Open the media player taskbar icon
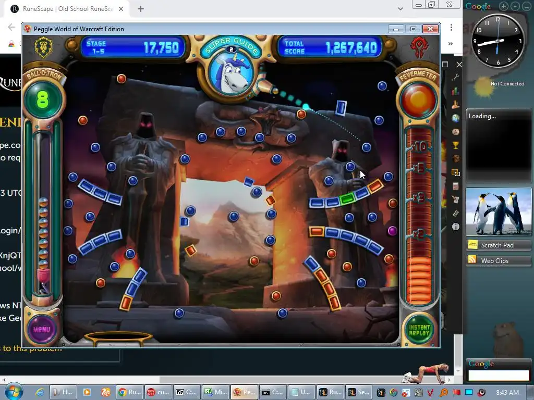The image size is (534, 400). click(87, 392)
